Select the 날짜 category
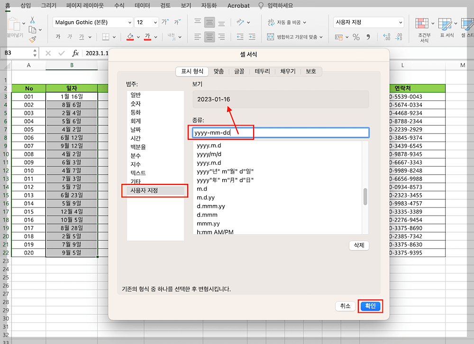474x344 pixels. pyautogui.click(x=155, y=130)
